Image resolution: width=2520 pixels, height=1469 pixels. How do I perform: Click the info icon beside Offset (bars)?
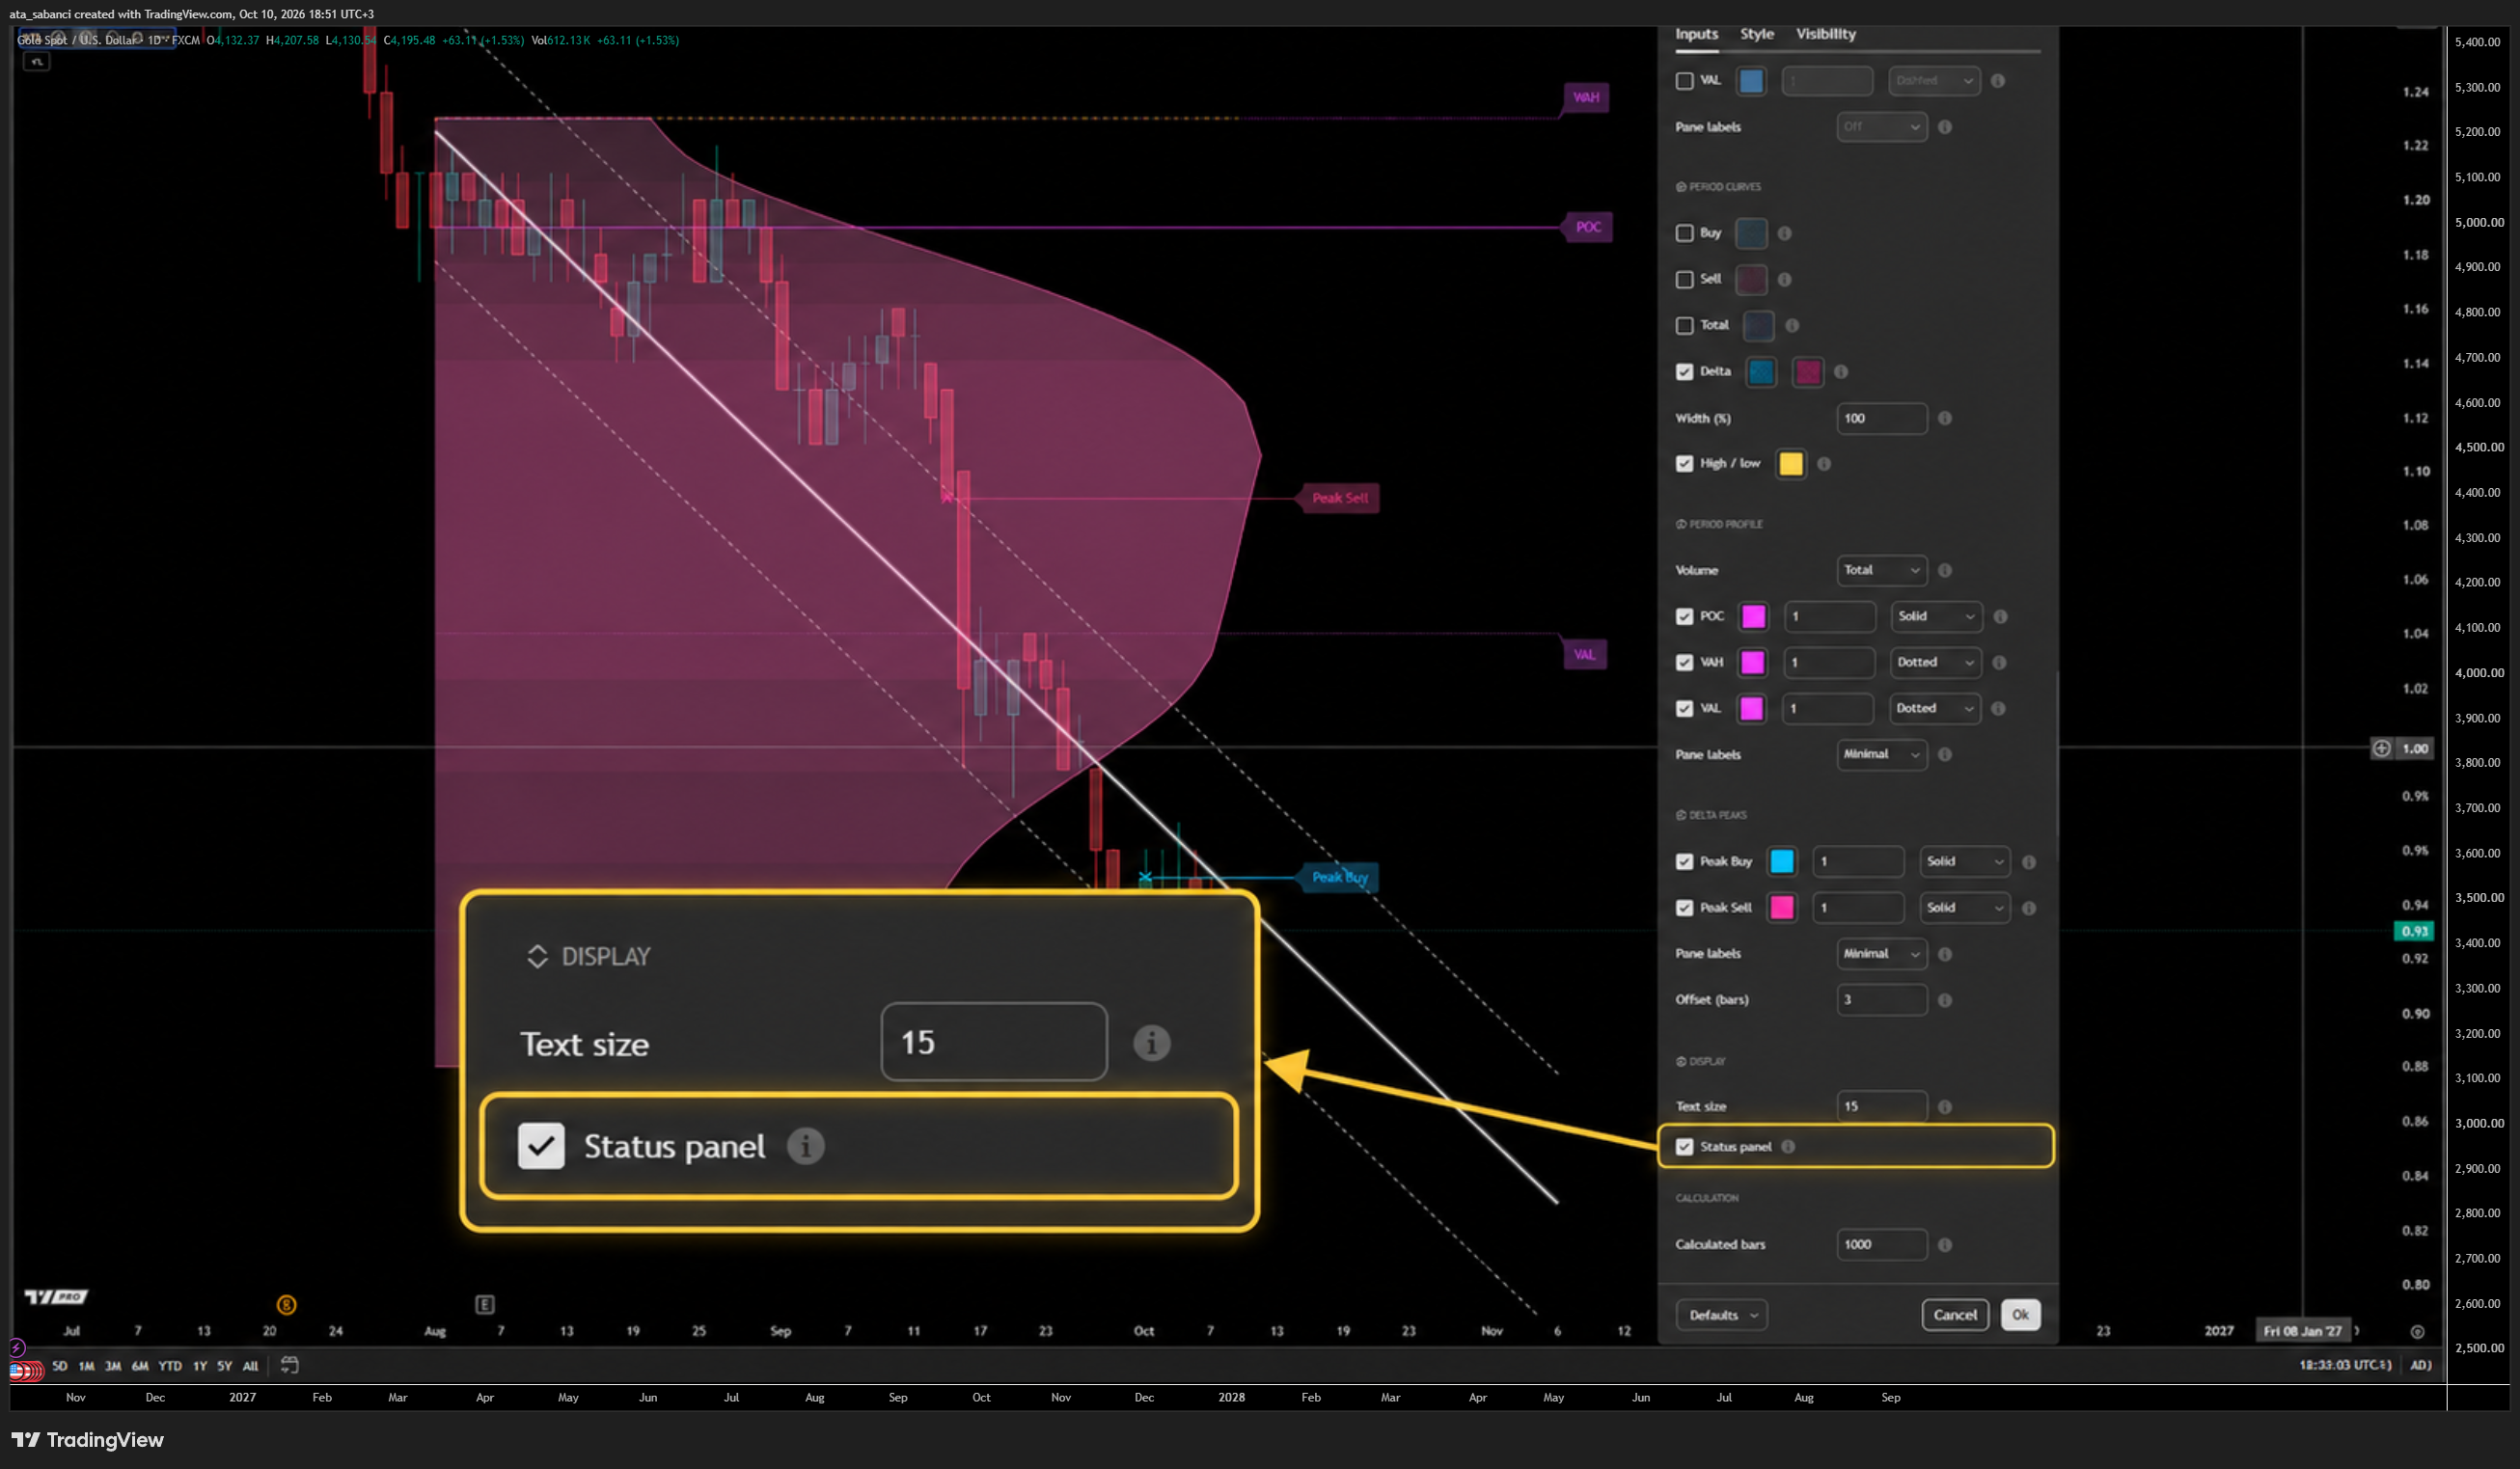tap(1945, 1000)
